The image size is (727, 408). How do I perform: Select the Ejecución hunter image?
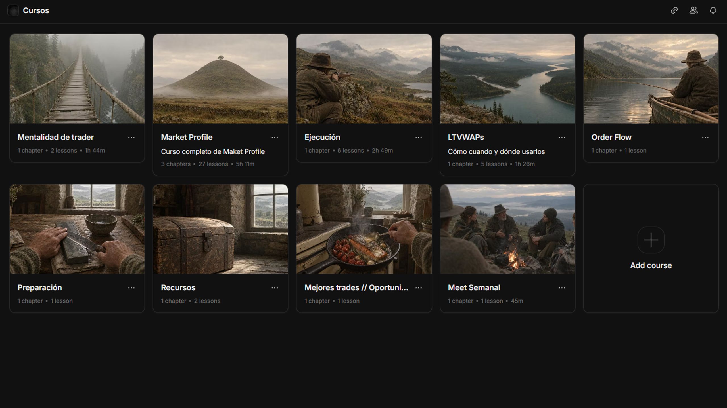point(364,79)
